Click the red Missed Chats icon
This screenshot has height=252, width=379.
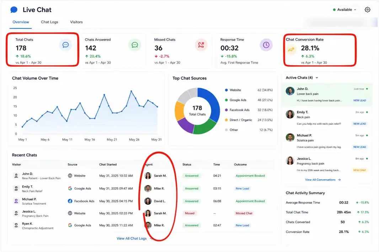tap(201, 45)
